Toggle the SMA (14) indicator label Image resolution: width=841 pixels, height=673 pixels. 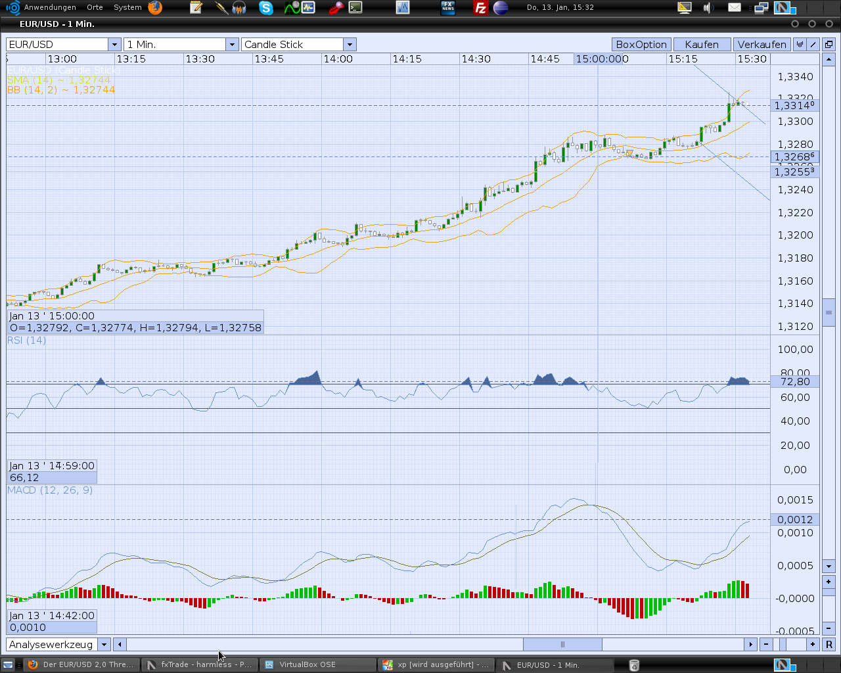(39, 81)
